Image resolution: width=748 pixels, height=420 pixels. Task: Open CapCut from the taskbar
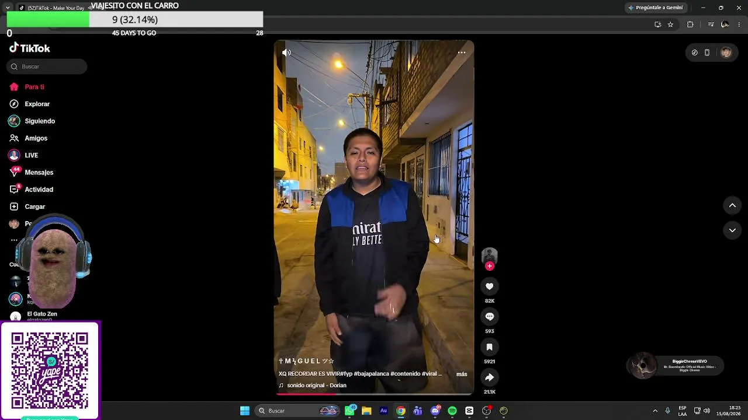[x=469, y=411]
